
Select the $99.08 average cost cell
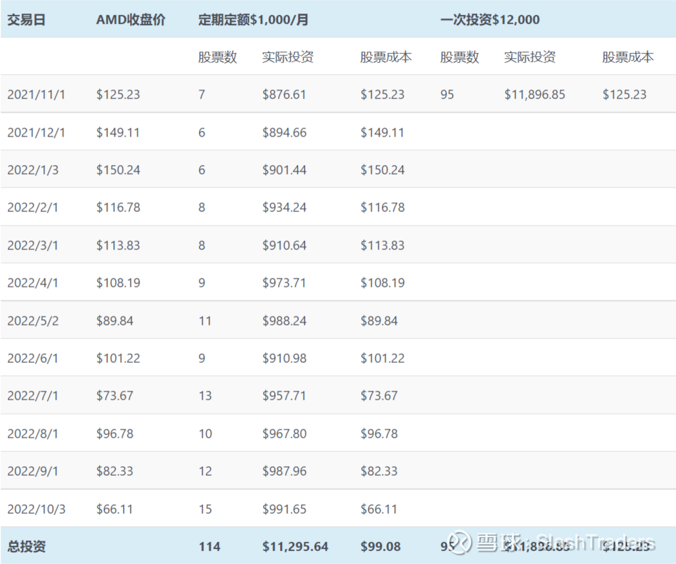(380, 547)
